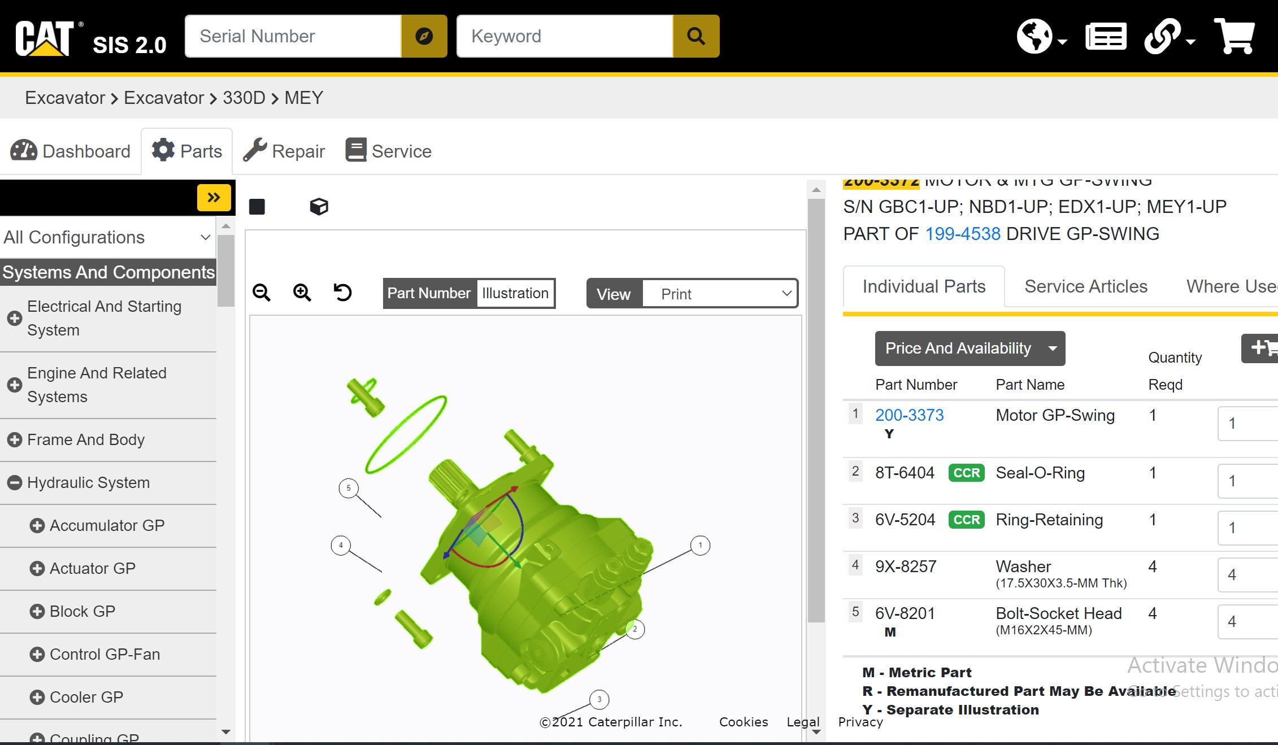
Task: Reset illustration view with rotate icon
Action: (342, 293)
